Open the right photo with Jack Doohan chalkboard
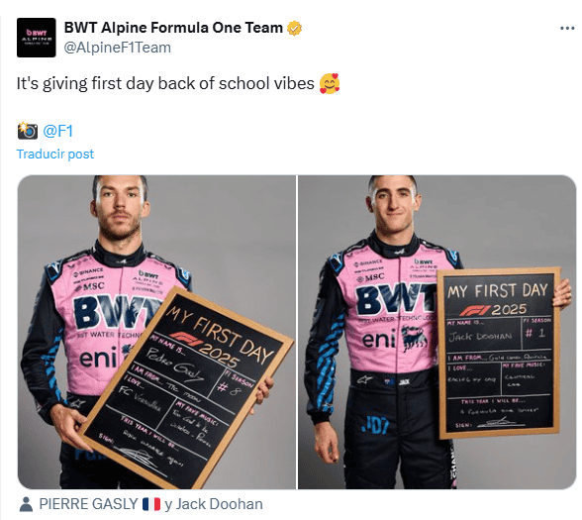The width and height of the screenshot is (582, 520). click(x=437, y=332)
